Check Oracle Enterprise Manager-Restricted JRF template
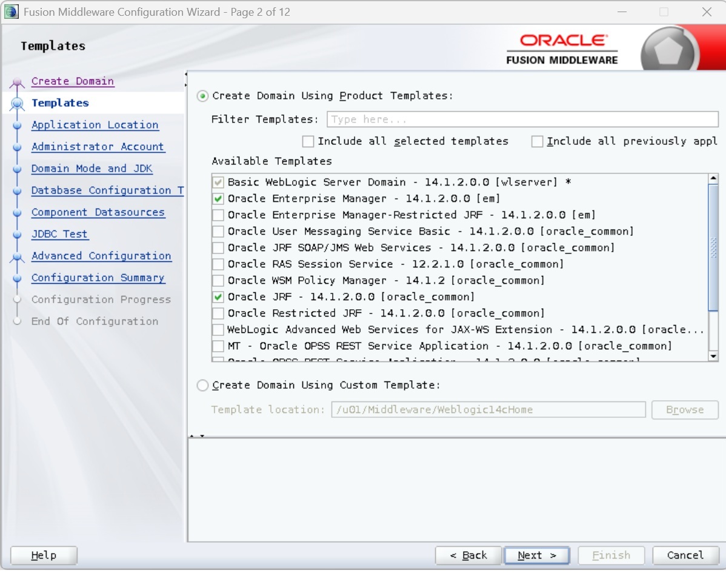 218,215
